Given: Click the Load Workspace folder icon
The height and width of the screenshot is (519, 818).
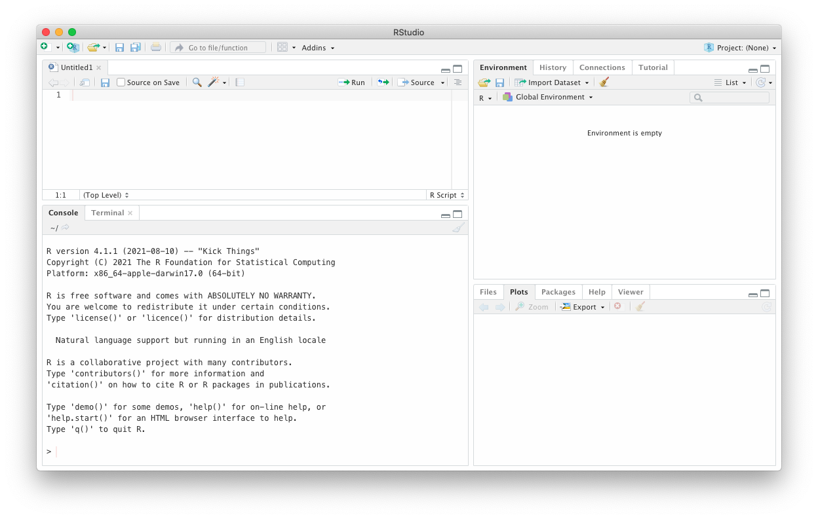Looking at the screenshot, I should [484, 82].
